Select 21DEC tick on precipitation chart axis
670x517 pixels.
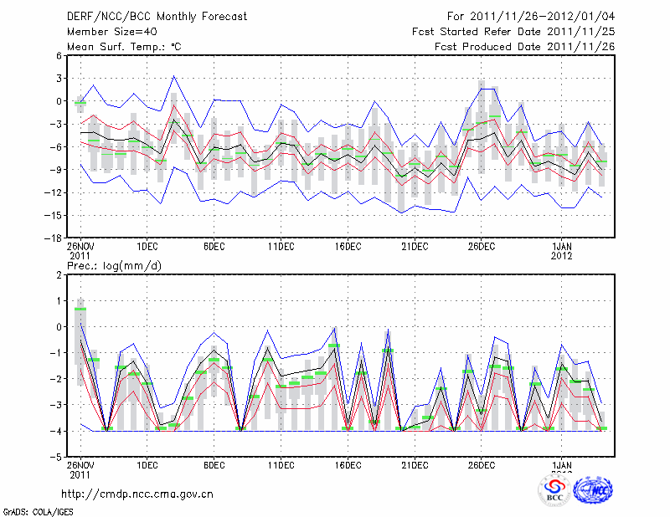[415, 465]
